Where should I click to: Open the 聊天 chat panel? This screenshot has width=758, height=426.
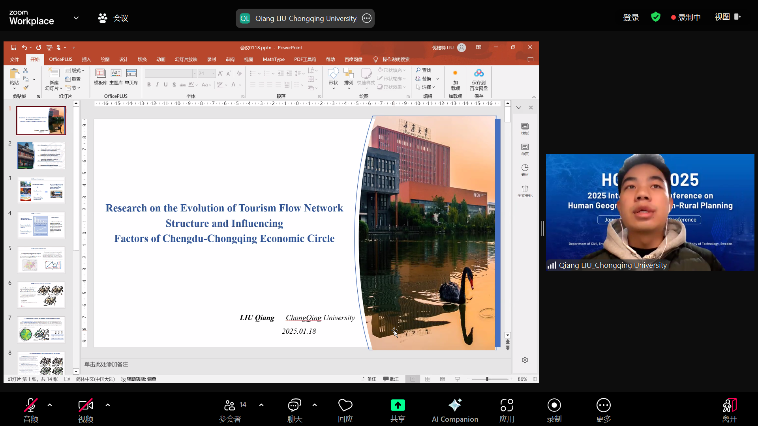pos(295,411)
